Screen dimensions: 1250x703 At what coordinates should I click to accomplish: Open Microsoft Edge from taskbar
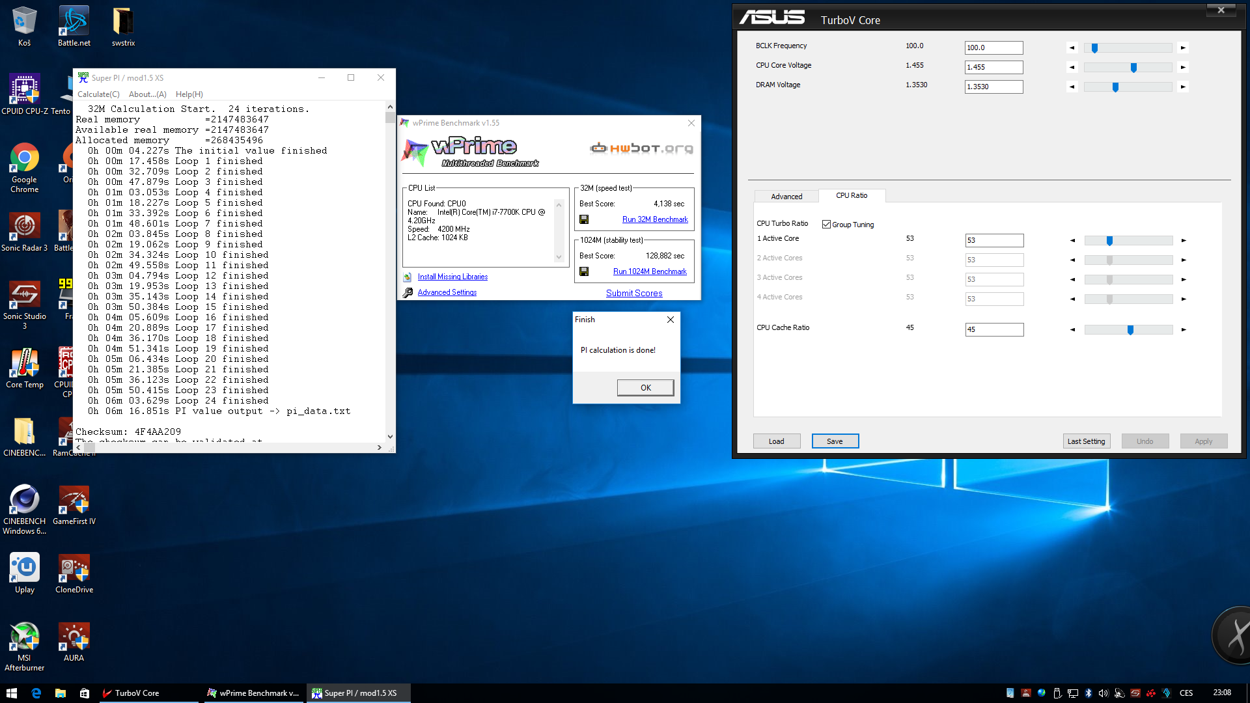click(x=36, y=693)
